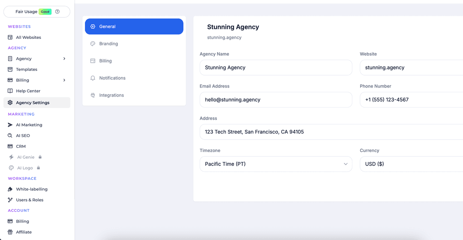Click the lock icon next to AI Genie

pos(40,157)
